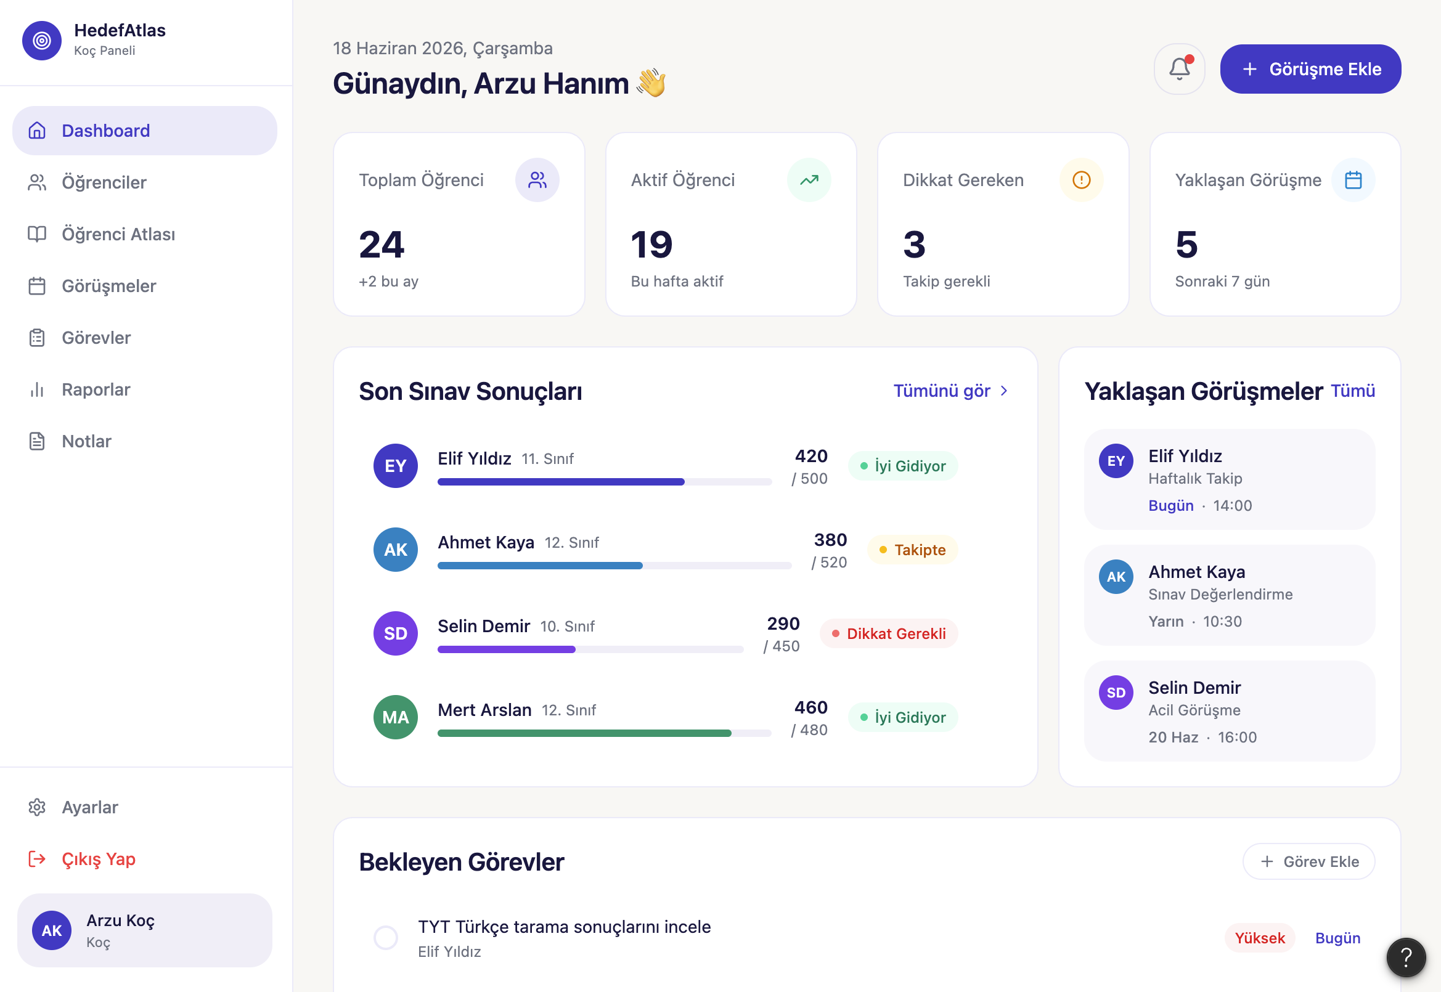This screenshot has width=1441, height=992.
Task: Click the Aktif Öğrenci trend arrow icon
Action: pyautogui.click(x=809, y=180)
